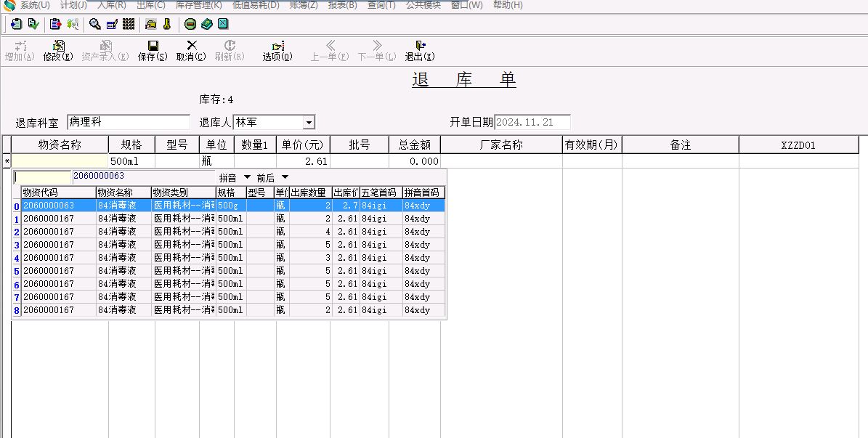Cancel changes with 取消(C)

[191, 50]
